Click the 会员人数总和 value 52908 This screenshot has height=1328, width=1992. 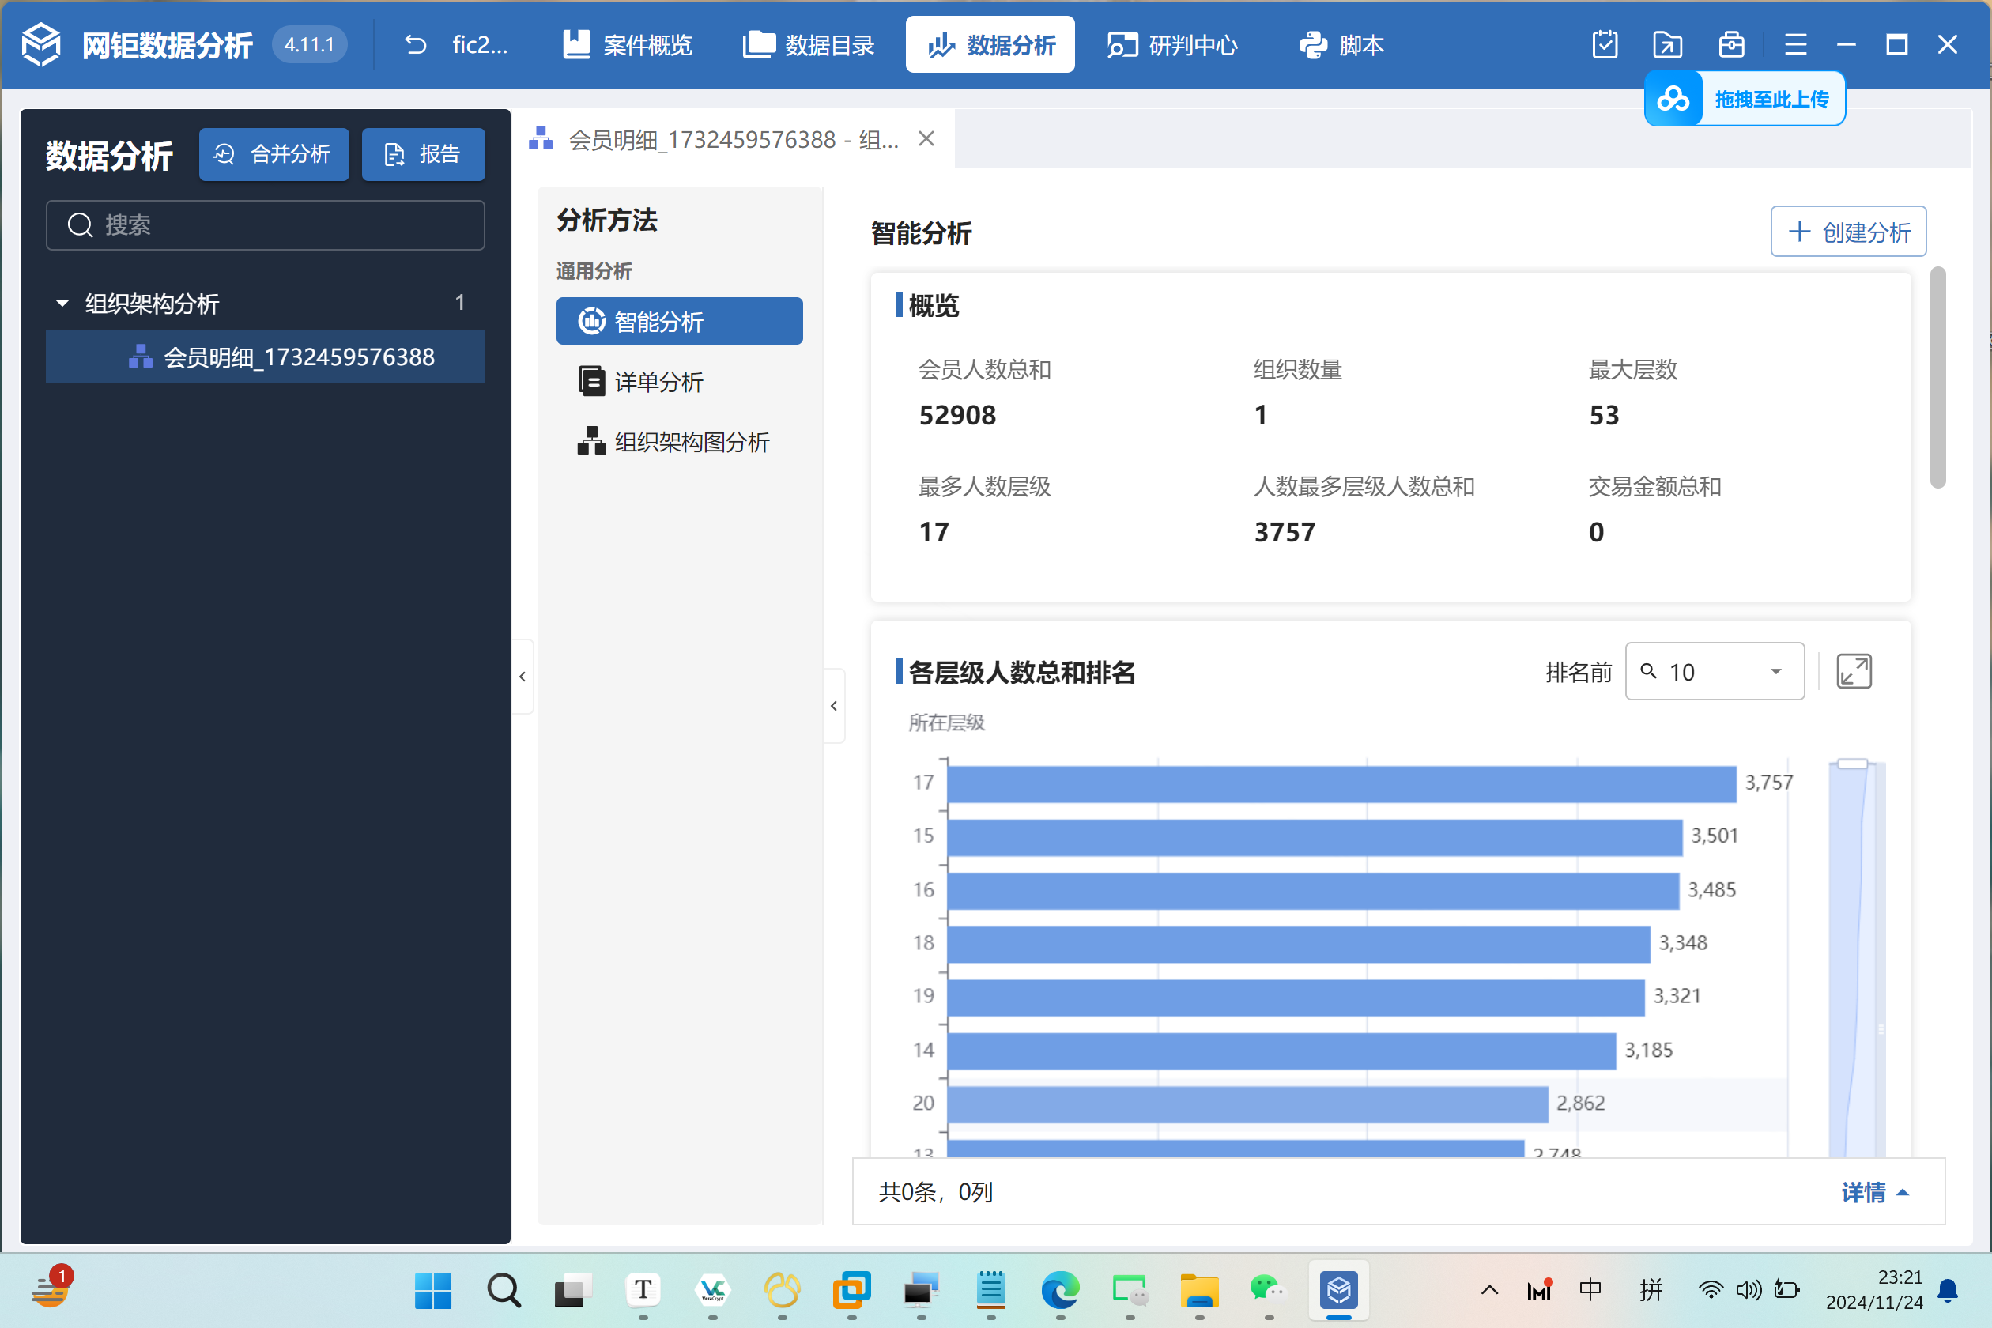click(x=958, y=415)
